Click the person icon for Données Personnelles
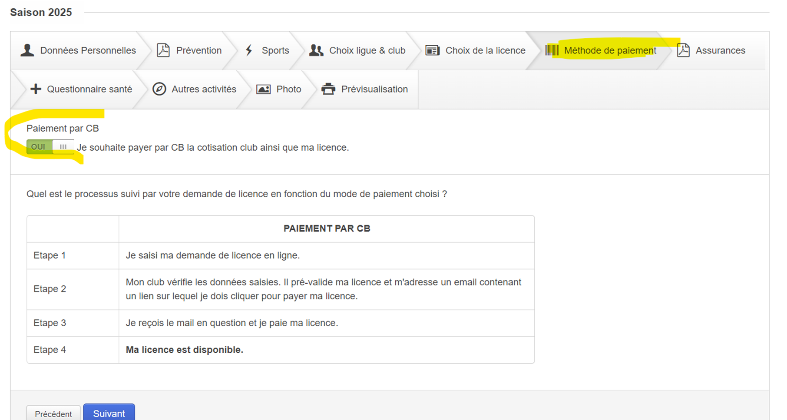This screenshot has height=420, width=787. [x=27, y=50]
